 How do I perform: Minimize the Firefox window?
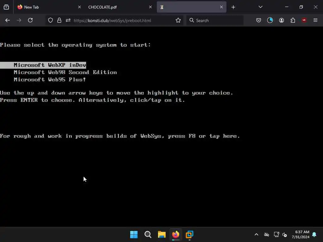point(287,7)
